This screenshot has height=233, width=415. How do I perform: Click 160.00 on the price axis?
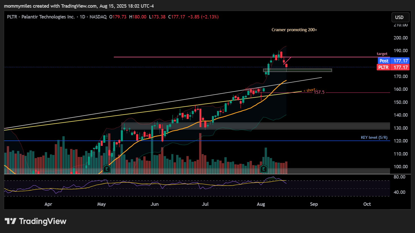coord(401,89)
